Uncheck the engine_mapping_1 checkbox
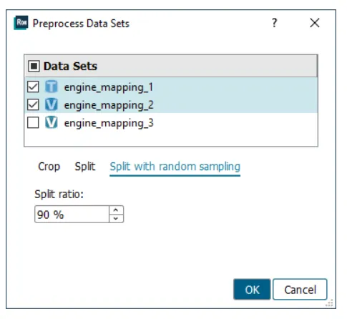Viewport: 347px width, 319px height. tap(33, 87)
